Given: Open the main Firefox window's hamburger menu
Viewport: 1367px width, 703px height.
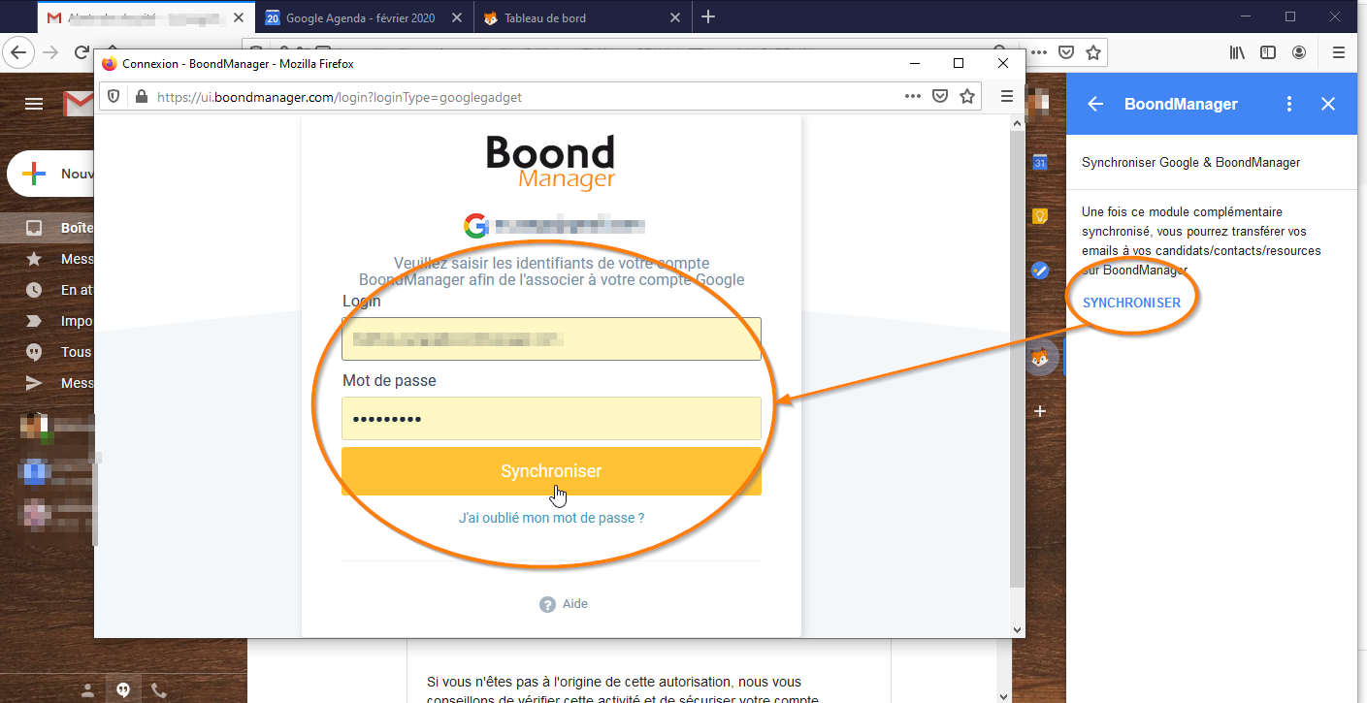Looking at the screenshot, I should (1339, 52).
